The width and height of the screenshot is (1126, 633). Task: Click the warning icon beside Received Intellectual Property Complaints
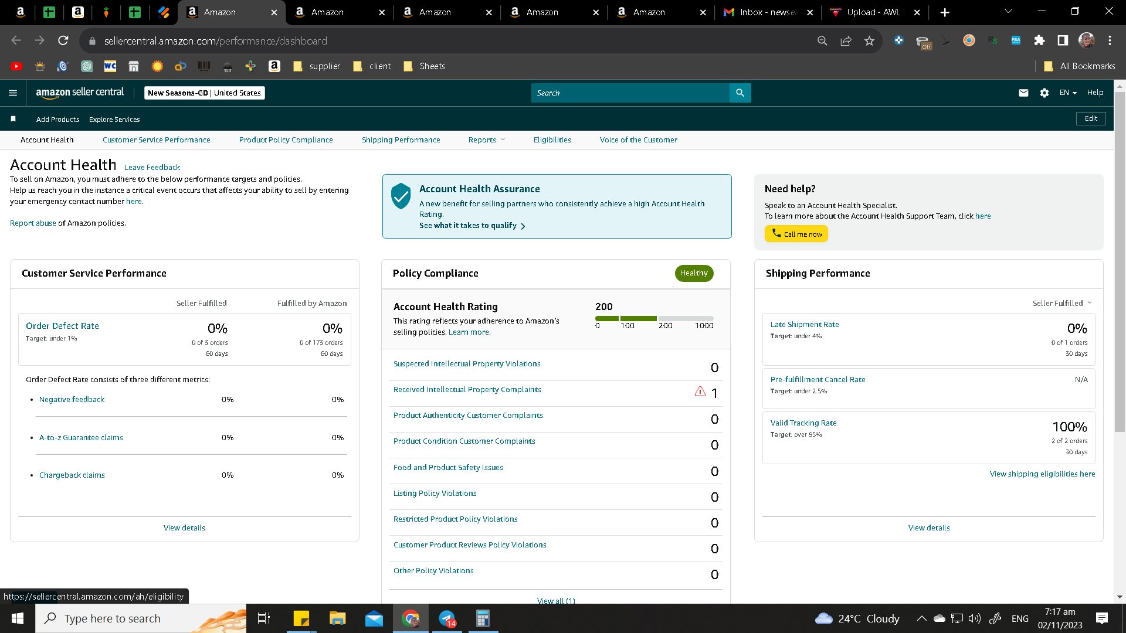point(700,391)
